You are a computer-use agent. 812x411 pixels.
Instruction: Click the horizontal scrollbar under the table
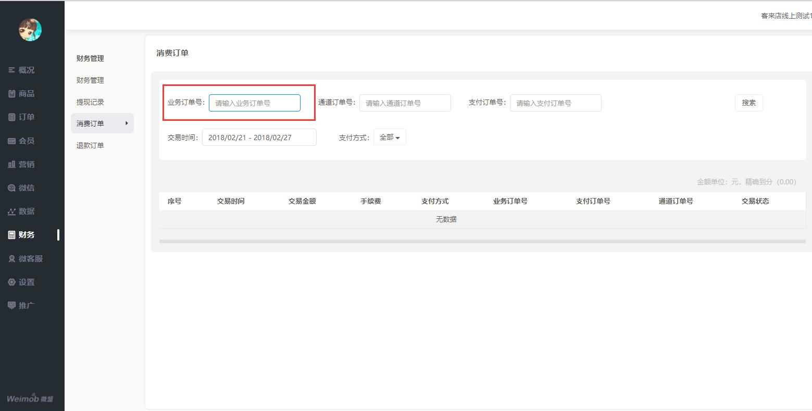tap(482, 241)
